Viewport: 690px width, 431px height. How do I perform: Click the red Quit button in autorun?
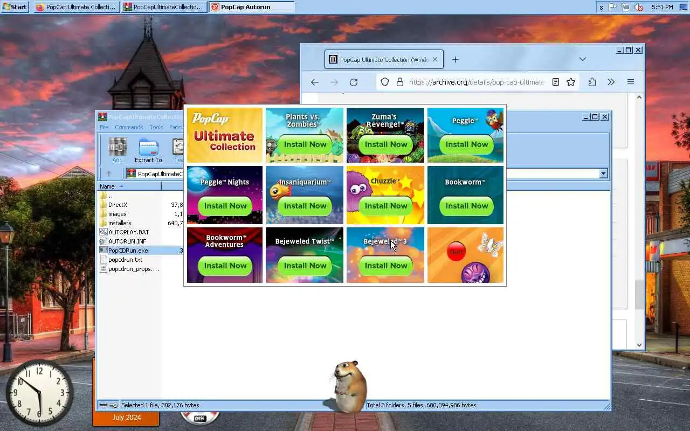point(456,252)
